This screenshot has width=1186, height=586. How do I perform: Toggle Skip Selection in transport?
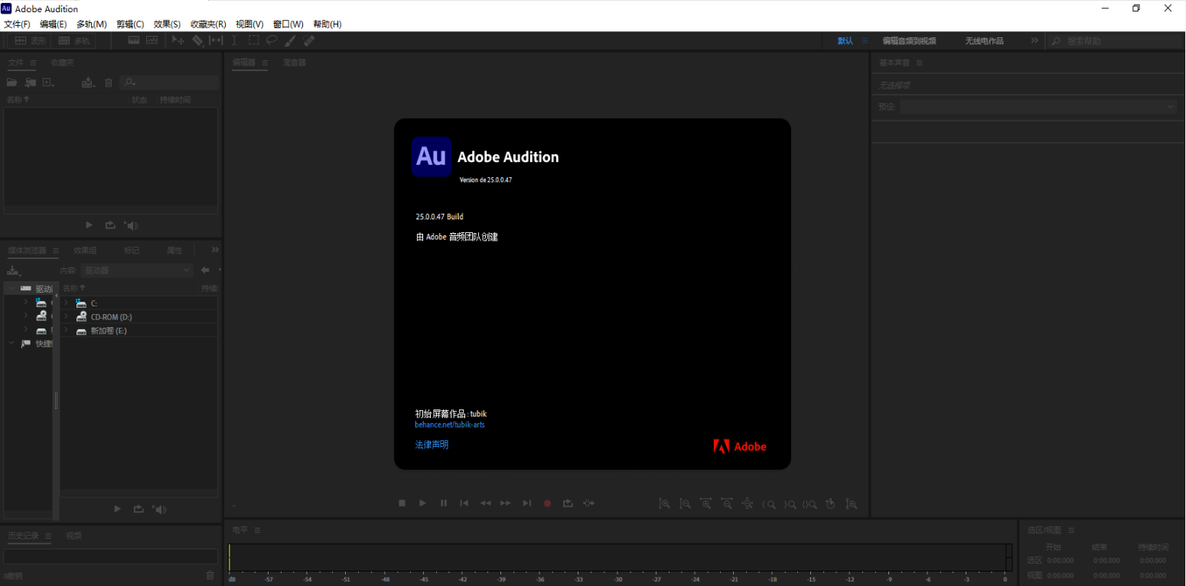(x=588, y=503)
